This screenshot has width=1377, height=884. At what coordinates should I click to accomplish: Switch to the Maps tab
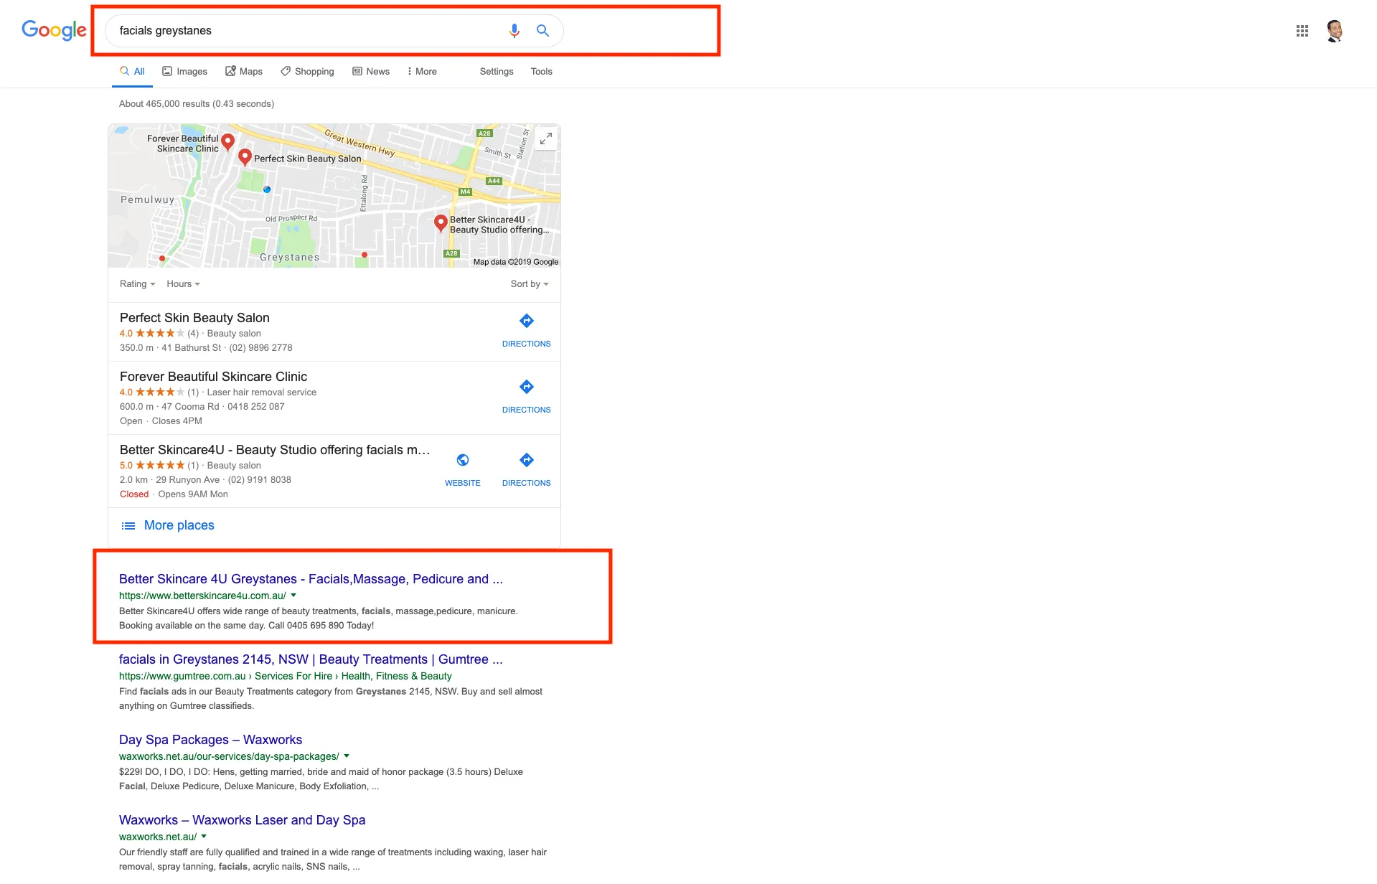click(x=244, y=72)
